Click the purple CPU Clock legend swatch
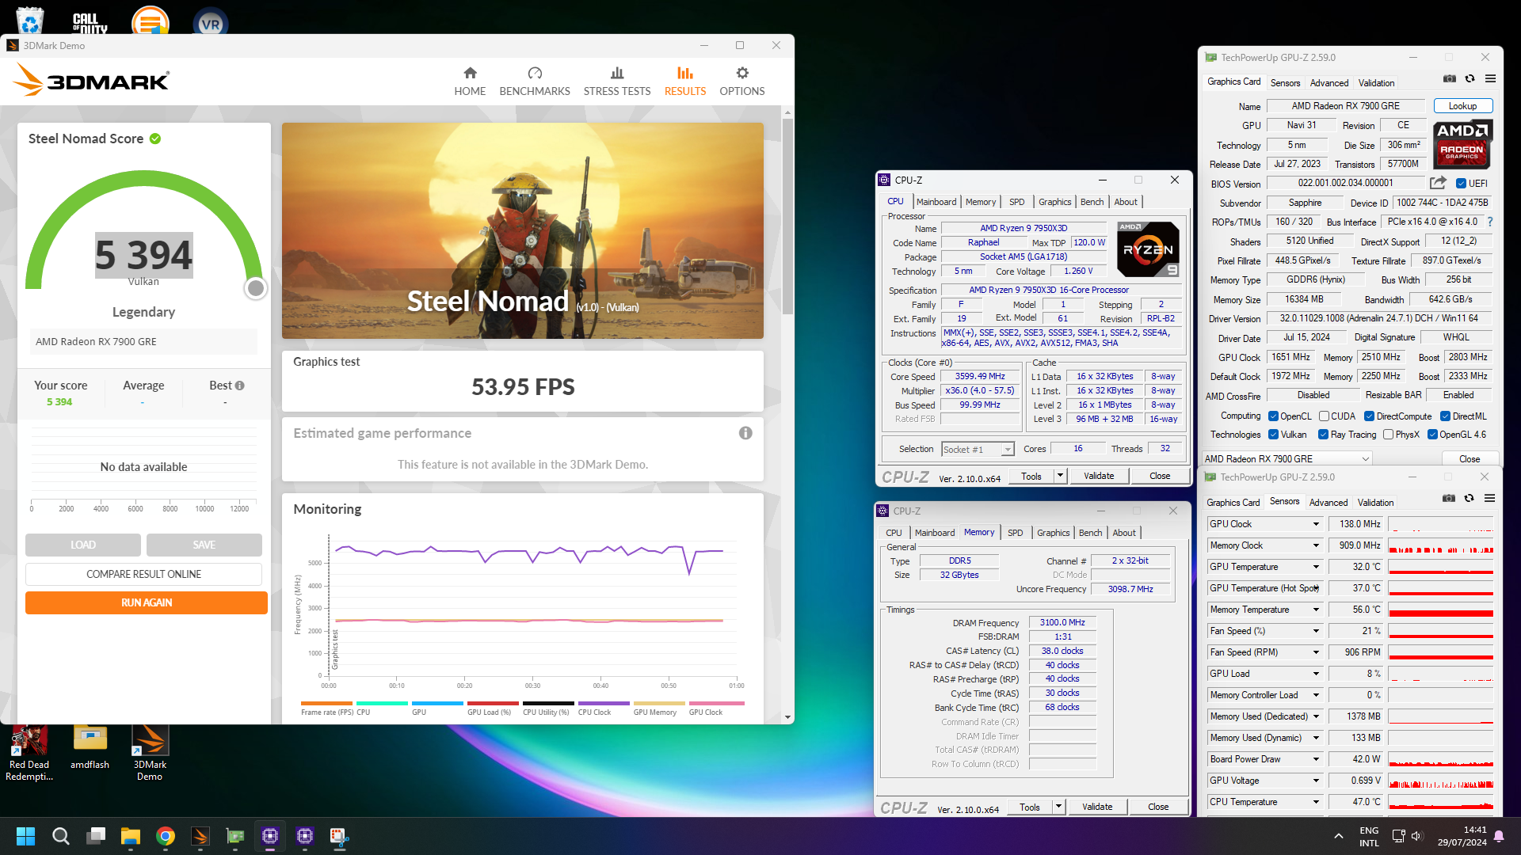 [x=604, y=703]
